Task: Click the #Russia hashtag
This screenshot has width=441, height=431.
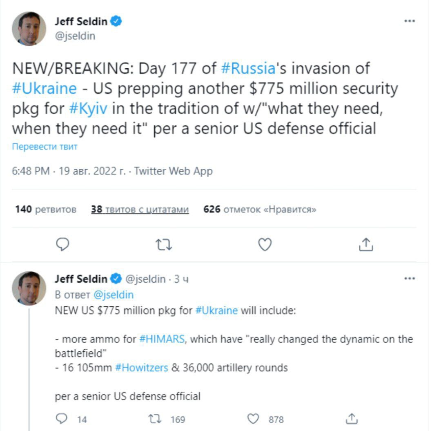Action: click(248, 68)
